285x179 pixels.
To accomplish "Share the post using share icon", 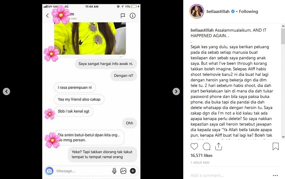I will tap(218, 146).
